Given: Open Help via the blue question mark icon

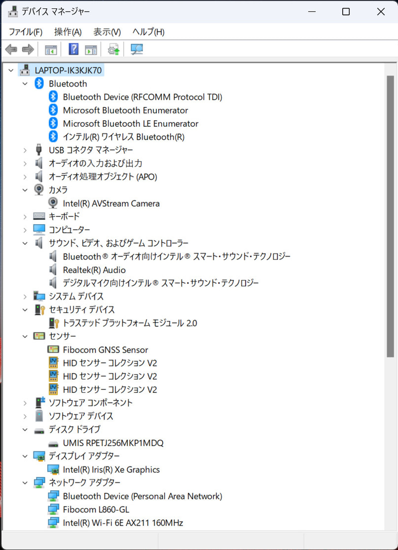Looking at the screenshot, I should 73,49.
